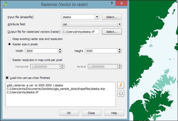Viewport: 178px width, 121px height.
Task: Click the pencil edit command icon
Action: 121,85
